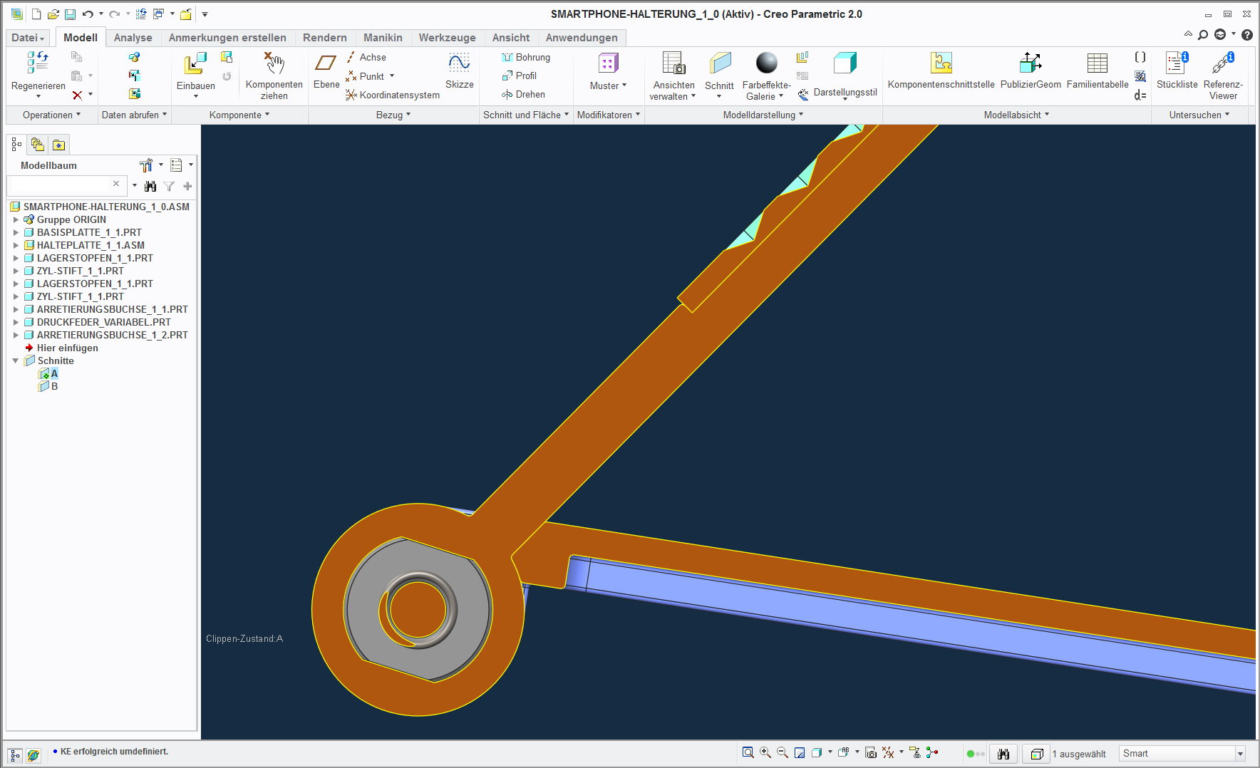Click the zoom out icon in status toolbar
The image size is (1260, 768).
783,752
